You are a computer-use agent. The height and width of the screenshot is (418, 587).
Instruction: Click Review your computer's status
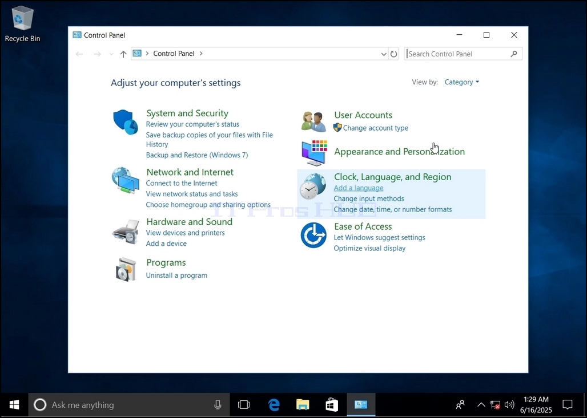click(192, 124)
